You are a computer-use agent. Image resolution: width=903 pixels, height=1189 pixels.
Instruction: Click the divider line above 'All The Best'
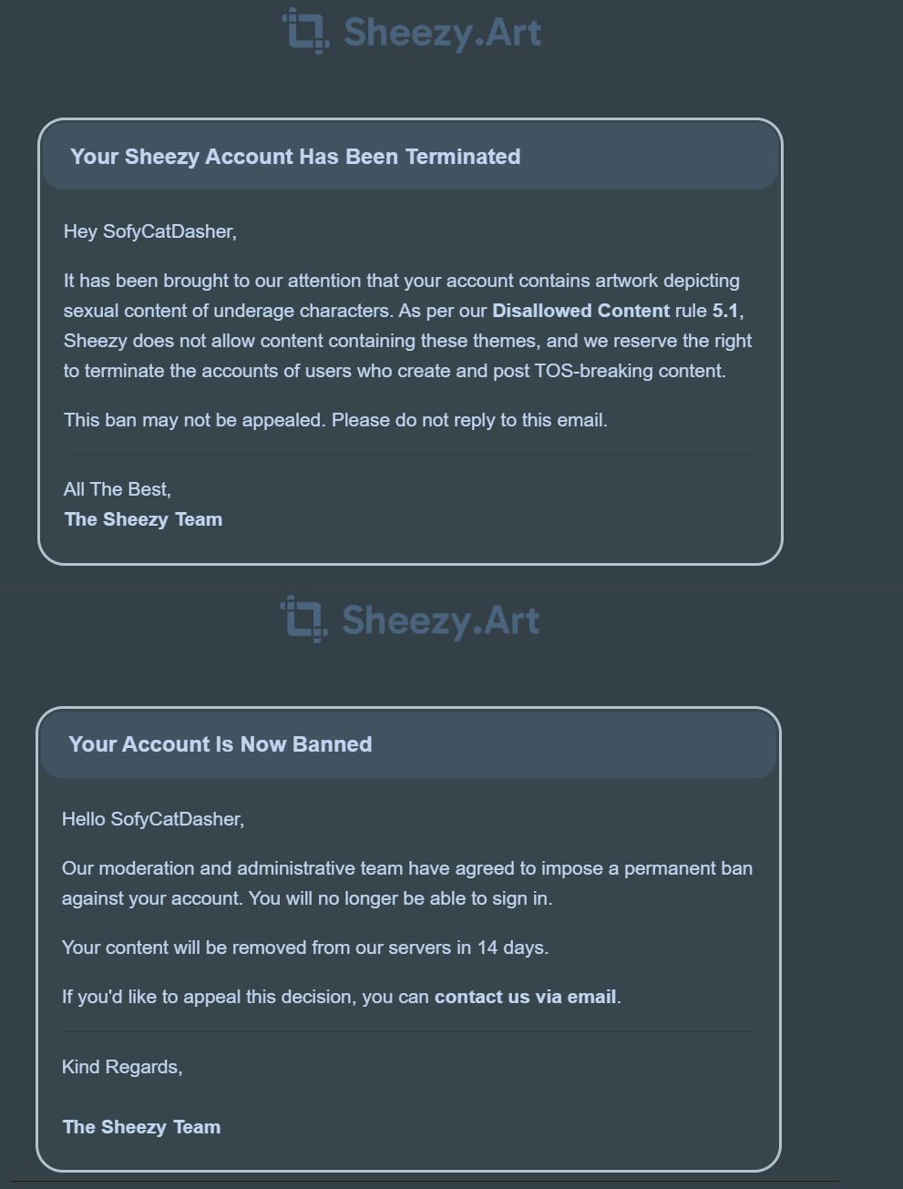click(410, 454)
